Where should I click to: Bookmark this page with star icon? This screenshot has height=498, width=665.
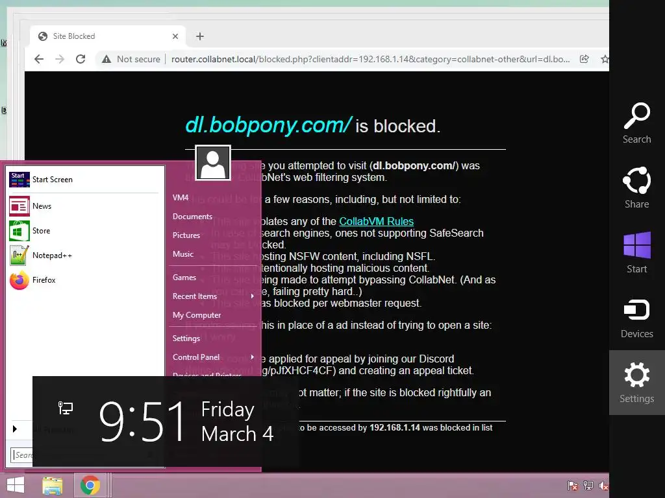click(x=605, y=59)
